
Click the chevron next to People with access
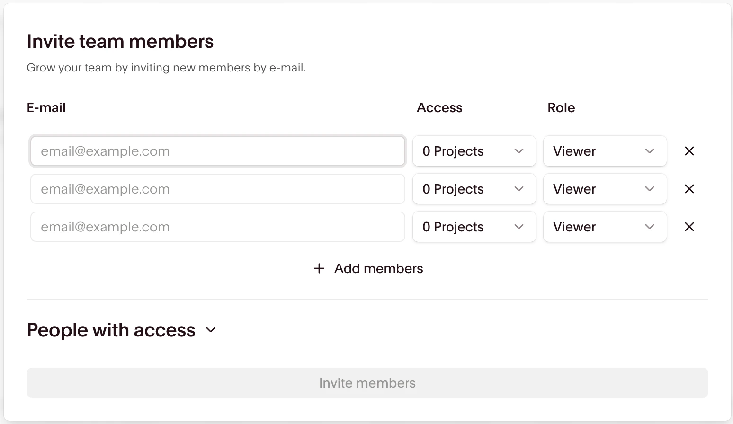pos(211,330)
